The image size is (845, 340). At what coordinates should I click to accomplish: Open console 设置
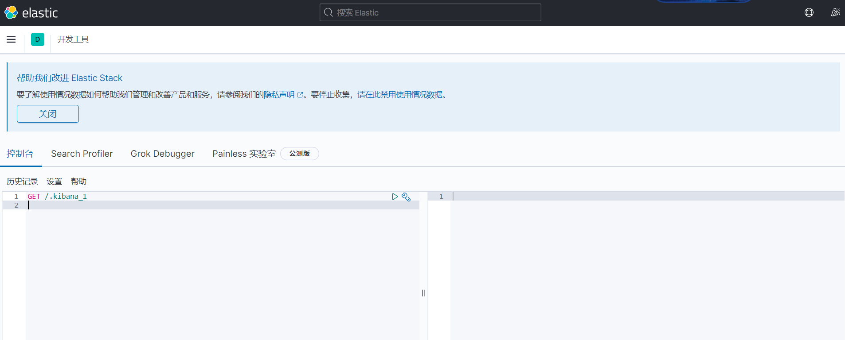[x=55, y=182]
